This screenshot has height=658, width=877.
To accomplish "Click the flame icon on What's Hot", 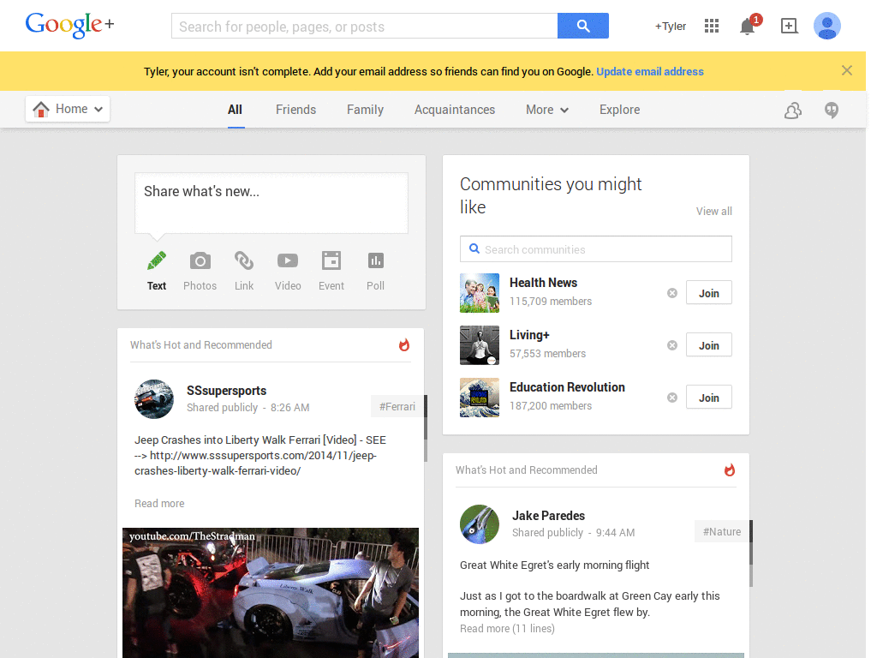I will [x=403, y=344].
